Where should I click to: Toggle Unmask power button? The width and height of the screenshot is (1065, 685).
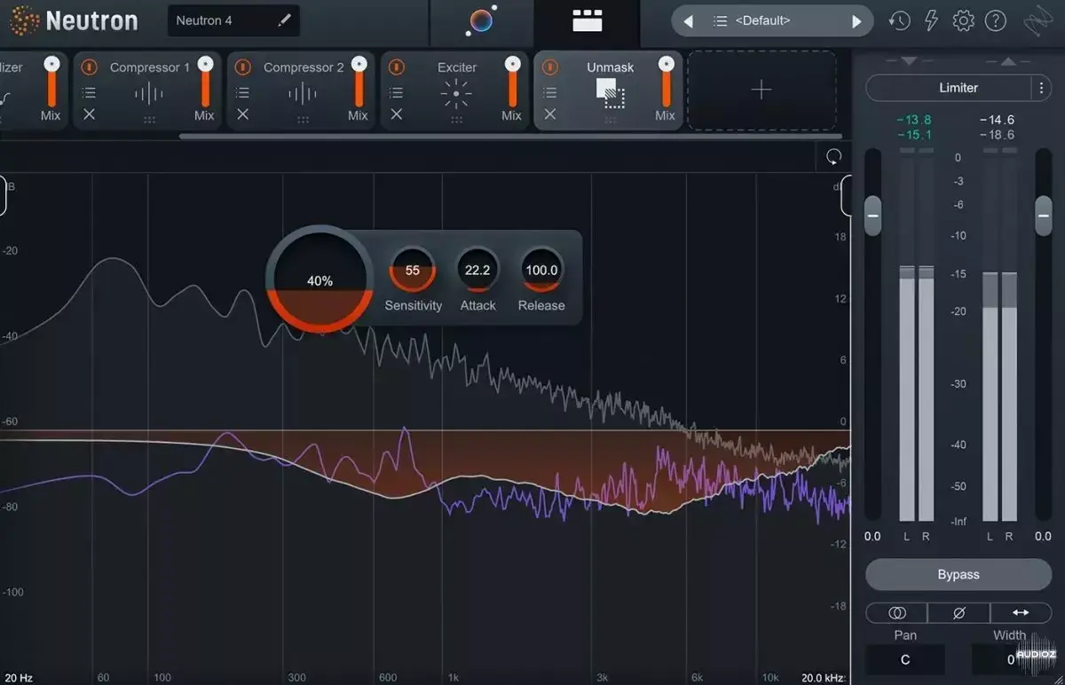[549, 67]
